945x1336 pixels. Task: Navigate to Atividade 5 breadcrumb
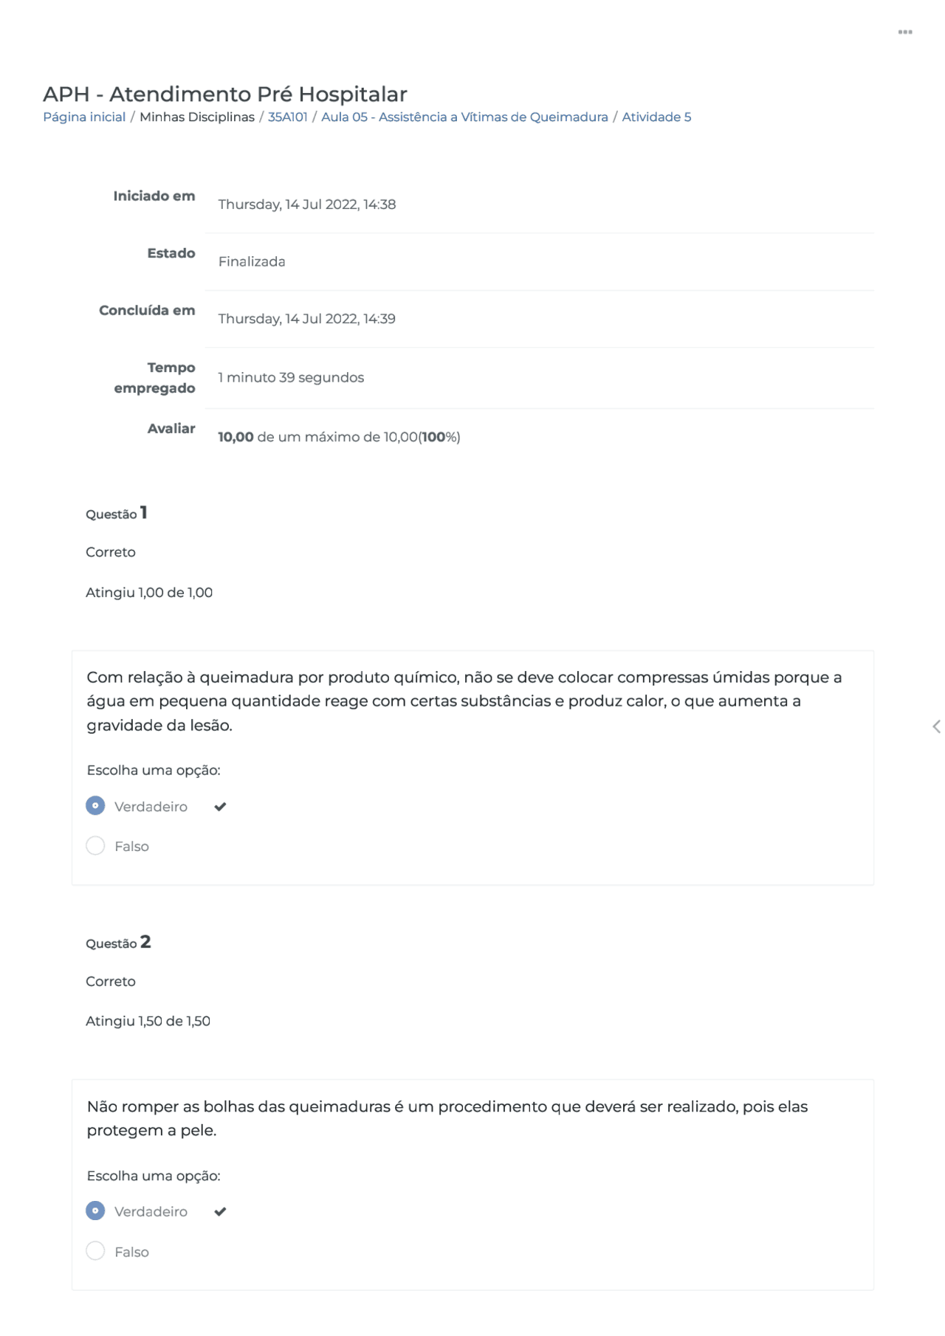point(656,117)
